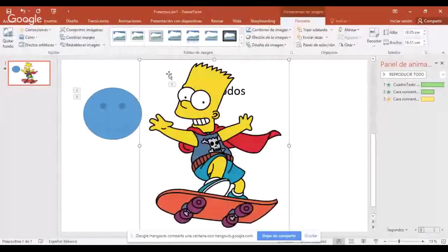448x252 pixels.
Task: Open ribbon display options icon
Action: click(395, 12)
